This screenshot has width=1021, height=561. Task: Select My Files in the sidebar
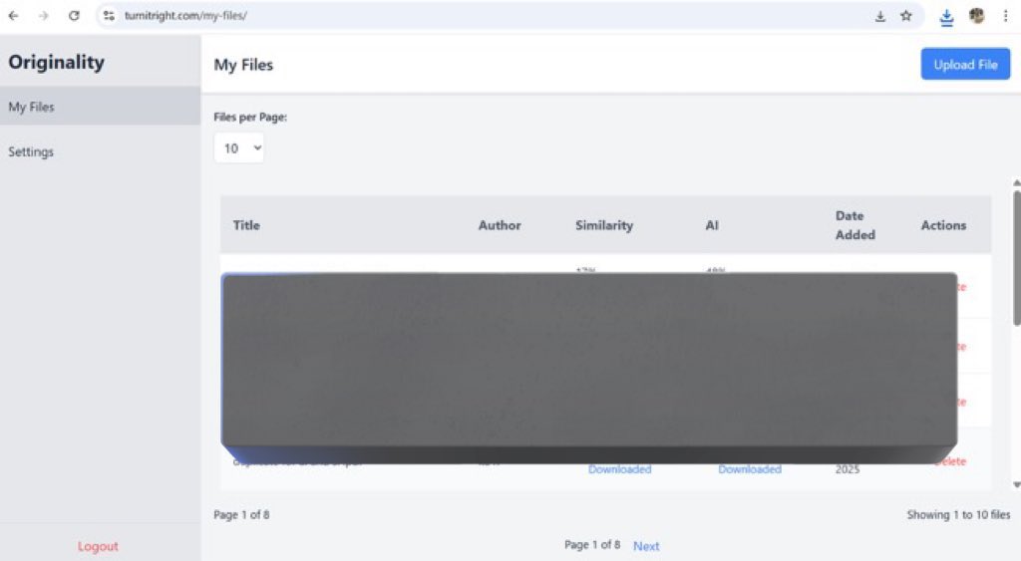[x=100, y=107]
